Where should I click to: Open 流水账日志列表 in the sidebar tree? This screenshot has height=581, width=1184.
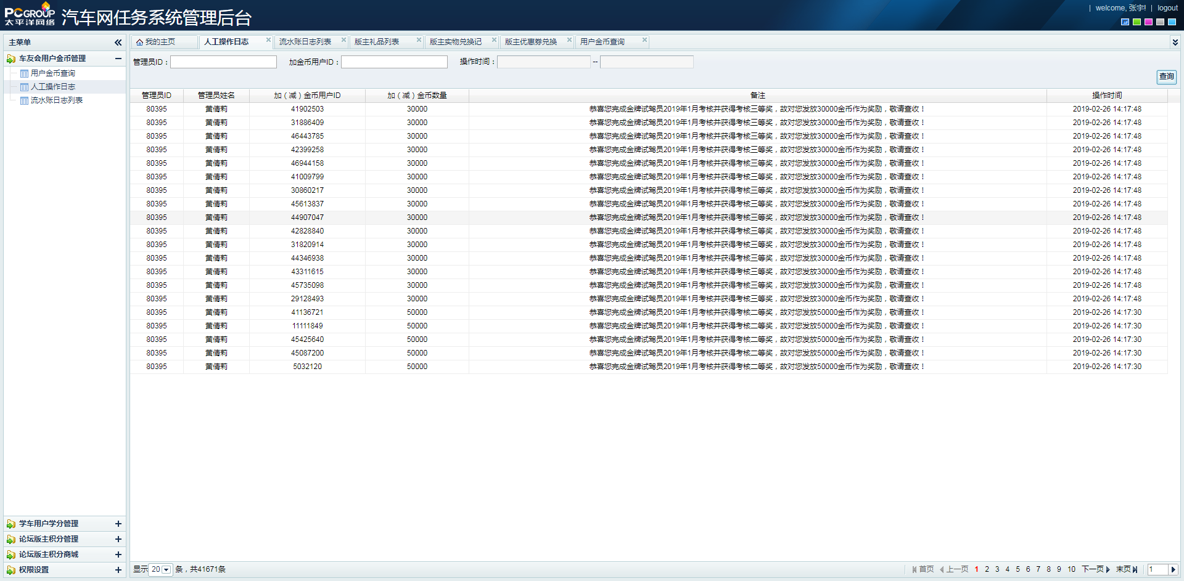pos(56,100)
